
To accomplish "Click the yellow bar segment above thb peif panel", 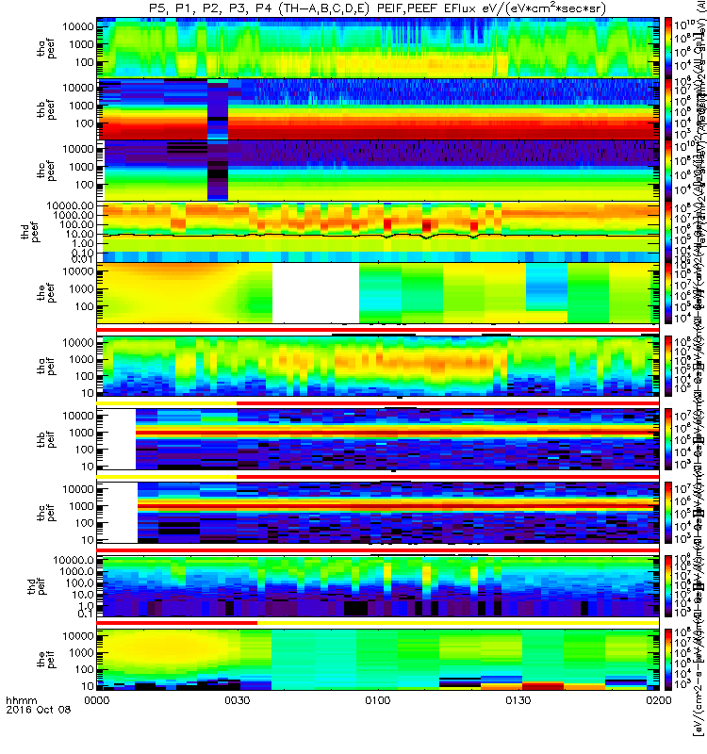I will click(x=167, y=403).
